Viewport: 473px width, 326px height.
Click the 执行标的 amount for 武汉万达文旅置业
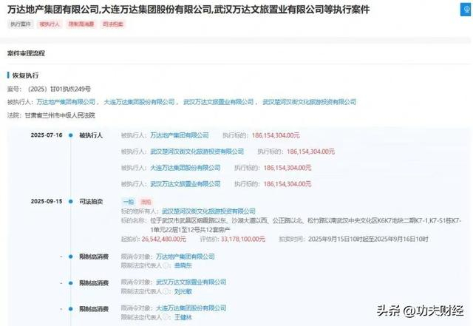pos(287,184)
